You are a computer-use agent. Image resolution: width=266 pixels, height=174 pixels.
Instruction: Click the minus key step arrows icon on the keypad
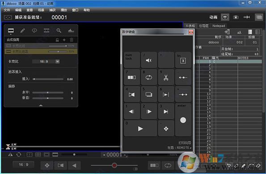(183, 77)
